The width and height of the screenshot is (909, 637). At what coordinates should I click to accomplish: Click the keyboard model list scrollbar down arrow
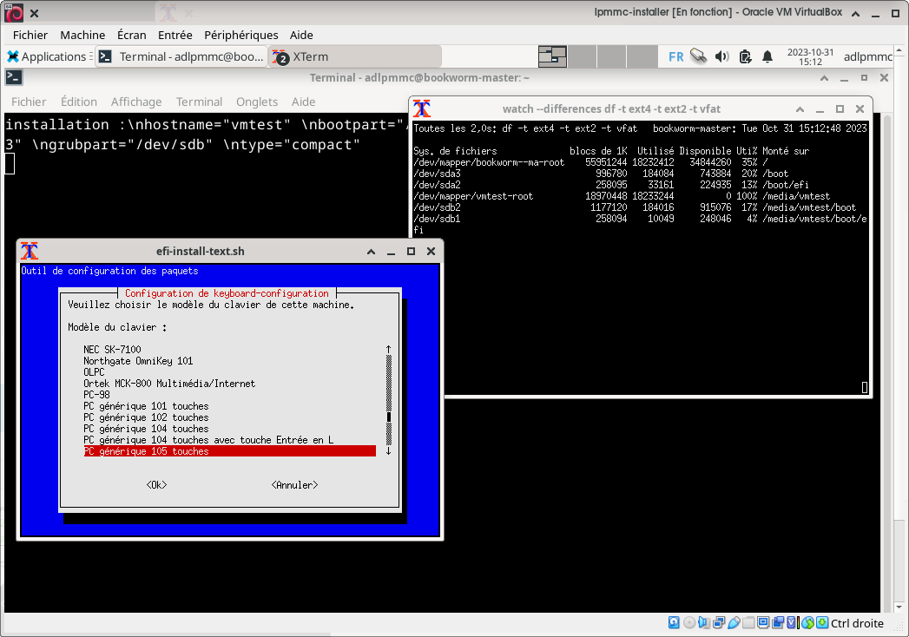pos(388,450)
